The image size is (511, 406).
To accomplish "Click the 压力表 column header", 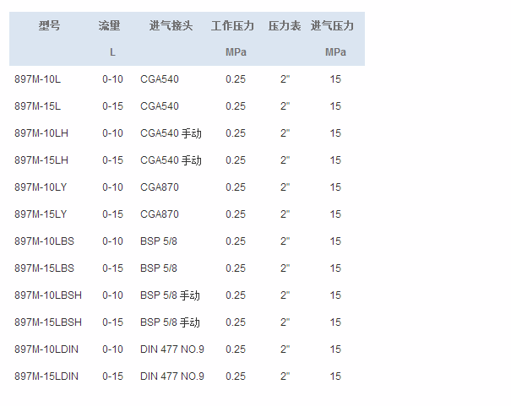I will tap(285, 26).
